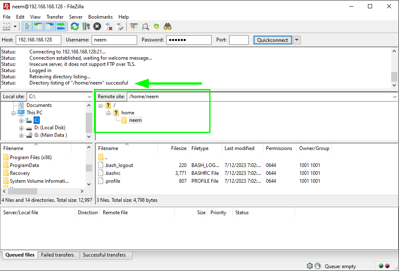Viewport: 399px width, 271px height.
Task: Click the ProgramData folder icon
Action: (6, 165)
